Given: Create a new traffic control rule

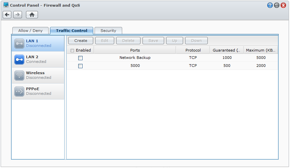Looking at the screenshot, I should (81, 41).
